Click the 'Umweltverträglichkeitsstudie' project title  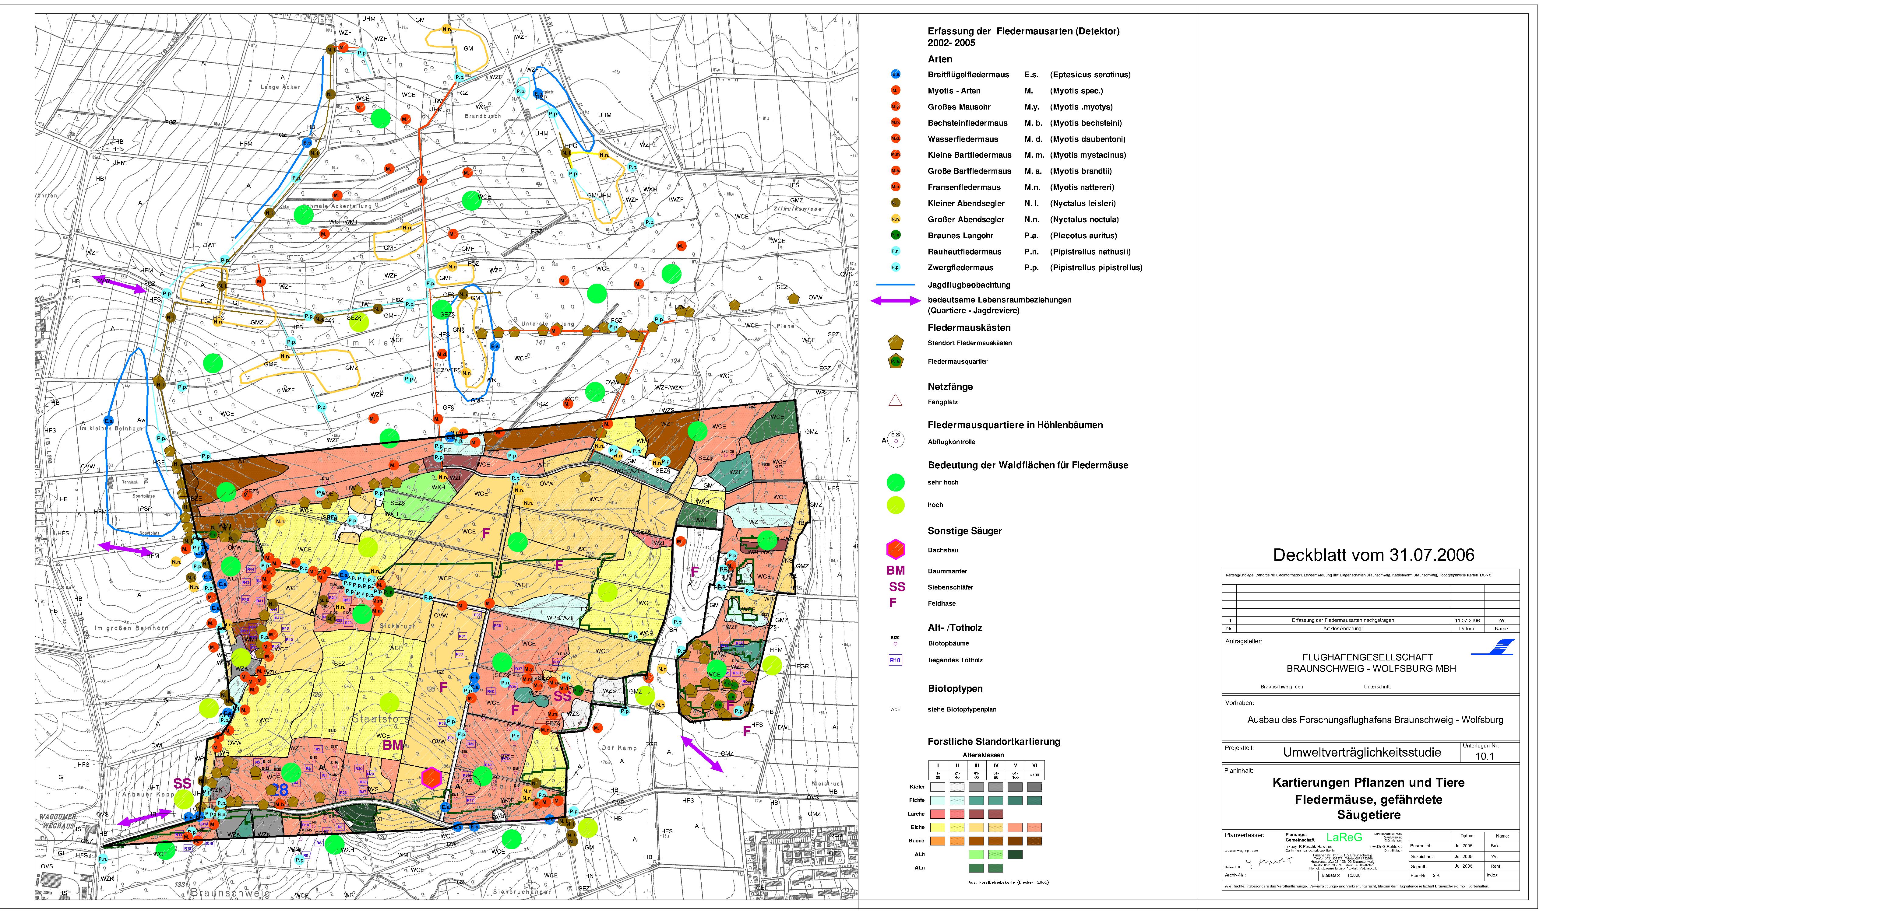[x=1362, y=753]
